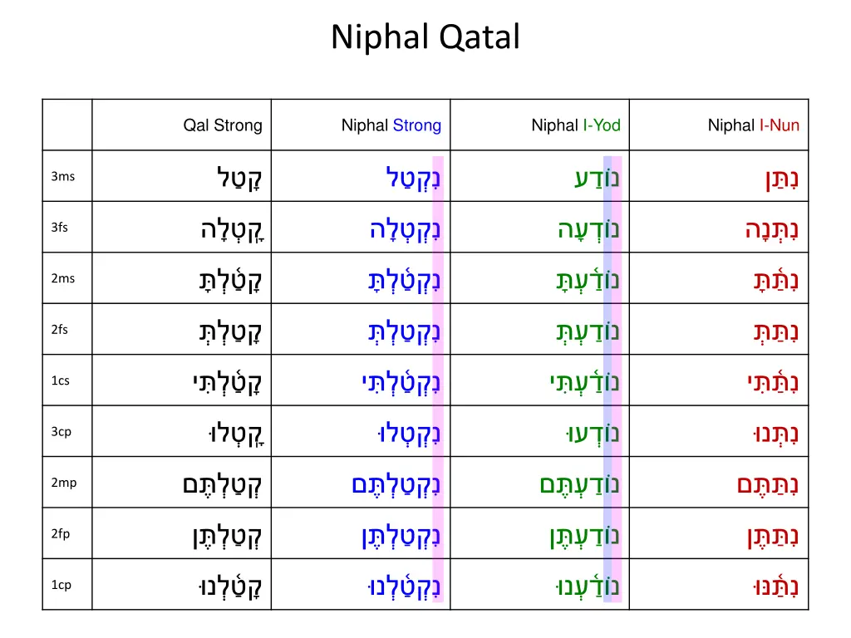Click the '2fs' row label

[60, 330]
